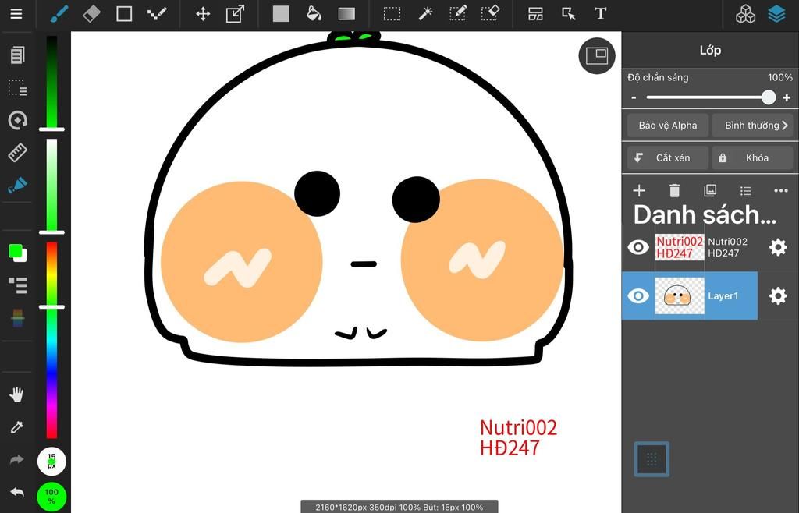Open the layer more options ellipsis
The height and width of the screenshot is (513, 799).
pos(780,190)
